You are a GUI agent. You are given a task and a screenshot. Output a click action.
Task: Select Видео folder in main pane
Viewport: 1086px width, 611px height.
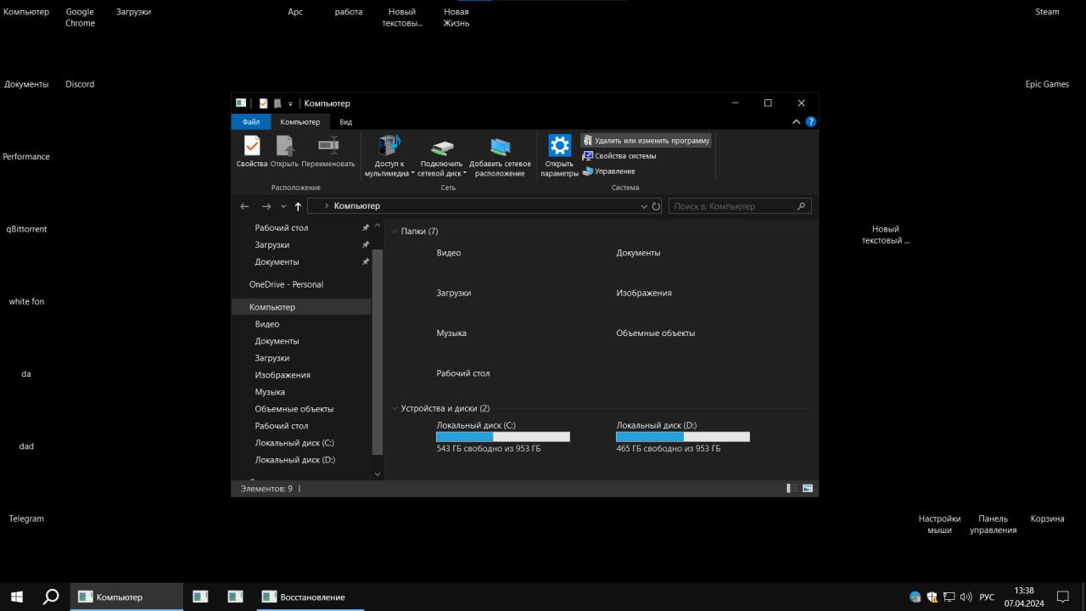tap(449, 253)
